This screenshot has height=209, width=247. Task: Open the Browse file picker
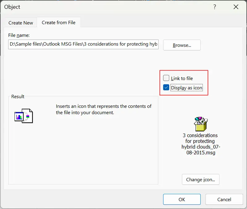(x=182, y=45)
